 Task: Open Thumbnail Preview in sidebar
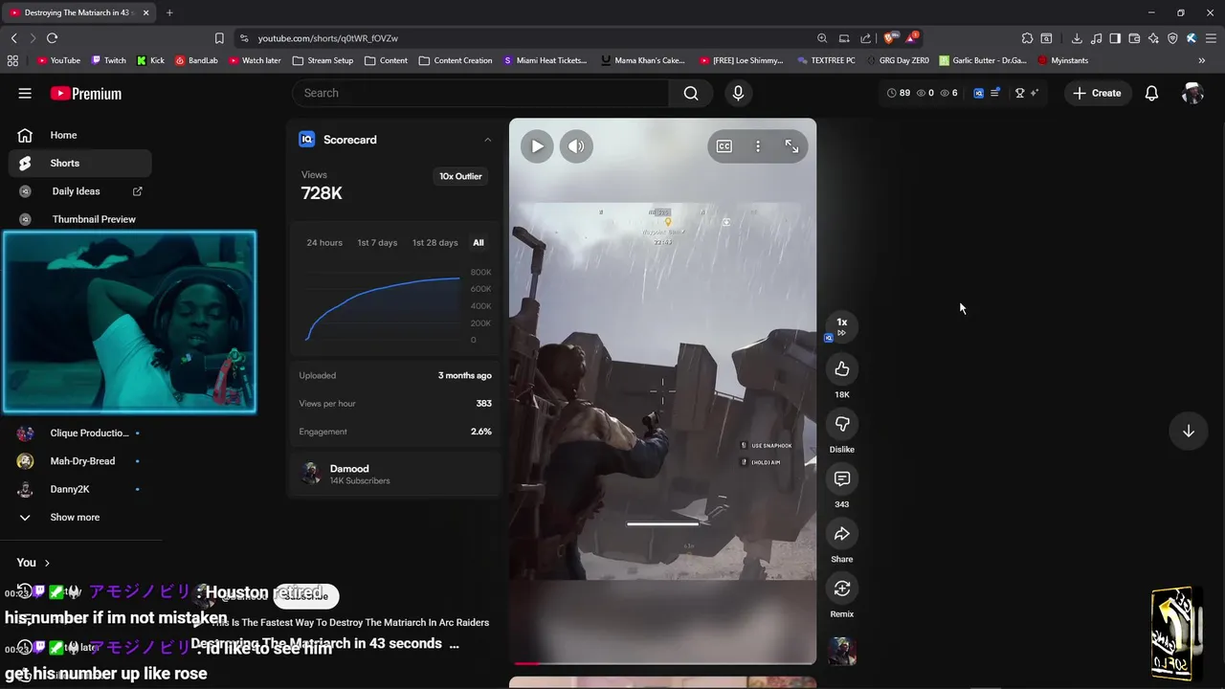click(80, 219)
